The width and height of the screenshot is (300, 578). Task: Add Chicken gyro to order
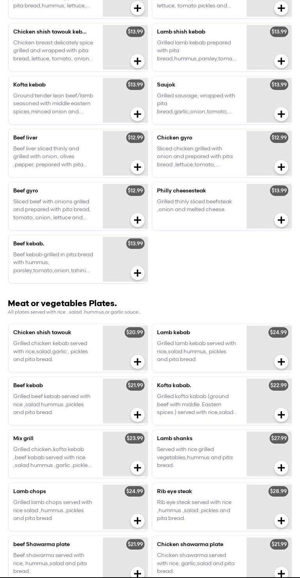(281, 167)
